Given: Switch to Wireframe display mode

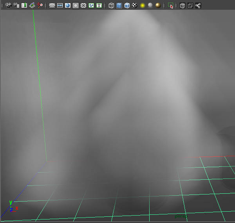Looking at the screenshot, I should pos(111,5).
